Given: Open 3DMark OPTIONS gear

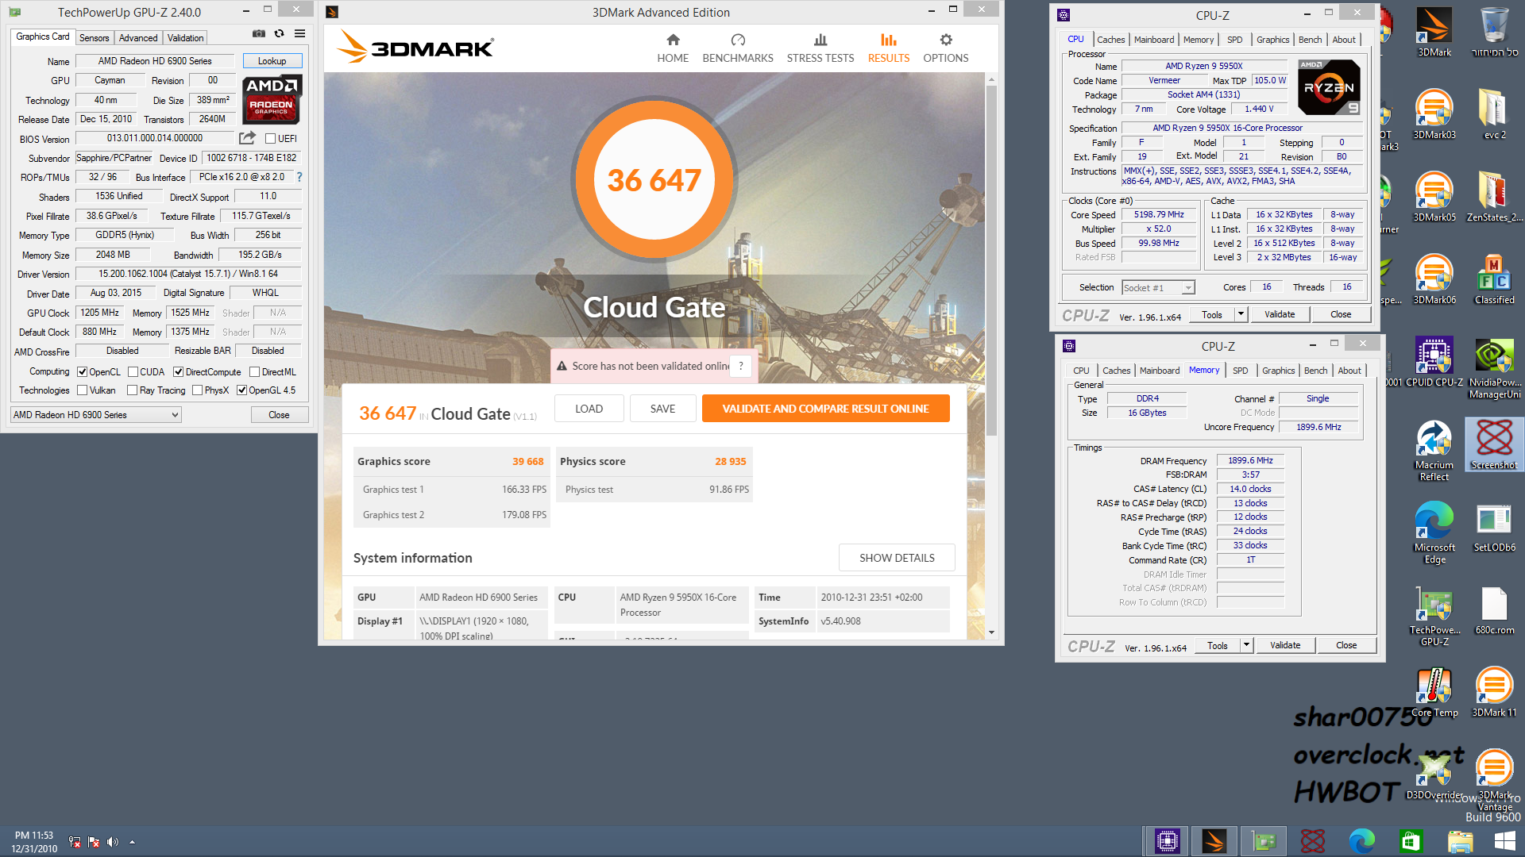Looking at the screenshot, I should [x=945, y=48].
